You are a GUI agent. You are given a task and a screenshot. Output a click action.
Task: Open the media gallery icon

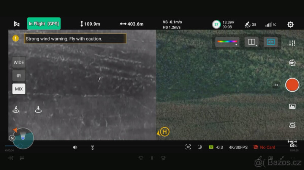[x=292, y=106]
